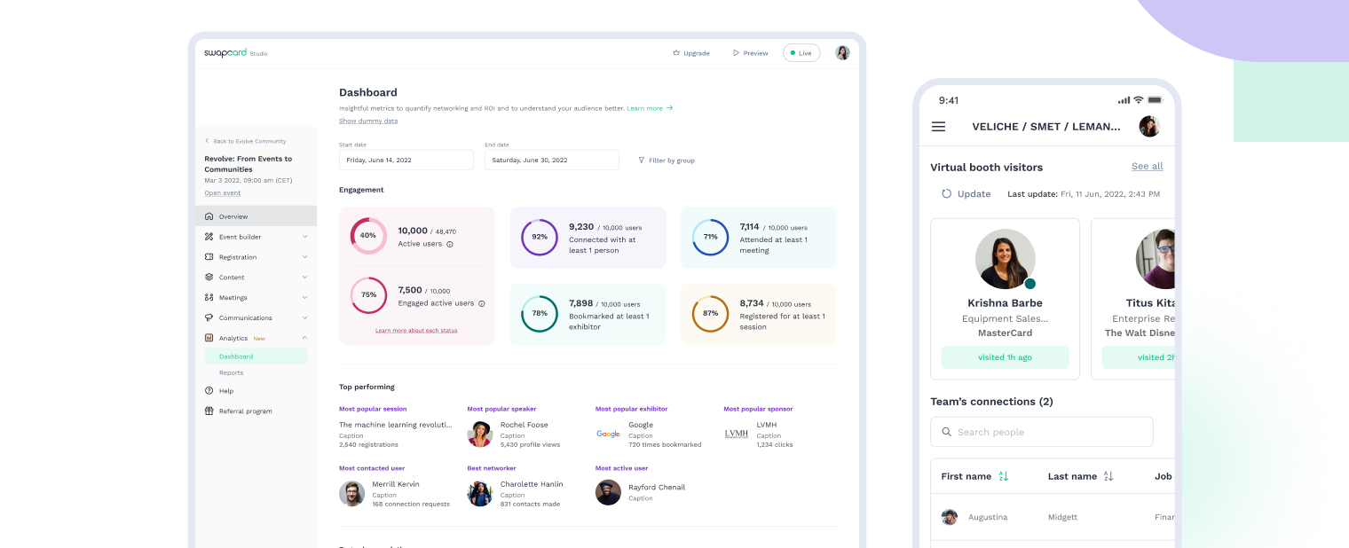Image resolution: width=1349 pixels, height=548 pixels.
Task: Click the Preview play icon
Action: 736,53
